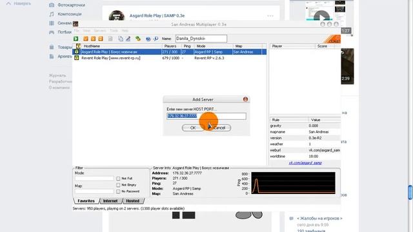Edit the player Name field Danila_Dynskii
413x232 pixels.
[201, 39]
